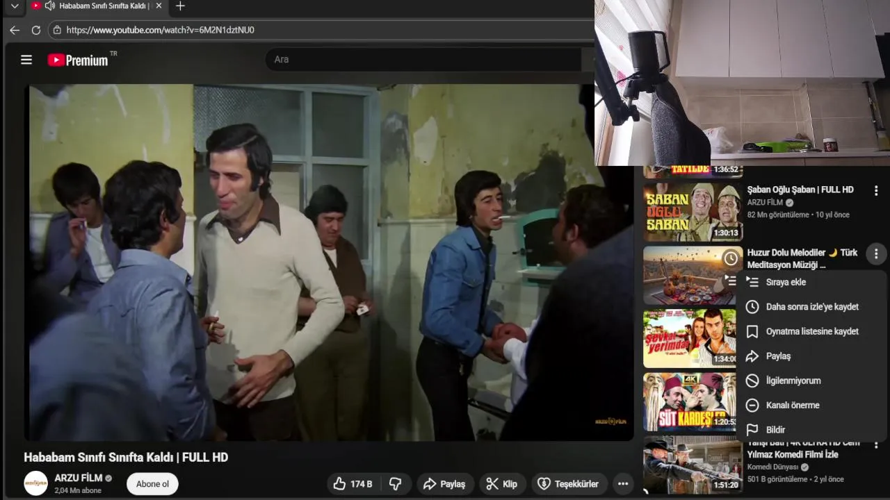Click the watch-later clock on Huzur Dolu thumbnail

coord(730,259)
